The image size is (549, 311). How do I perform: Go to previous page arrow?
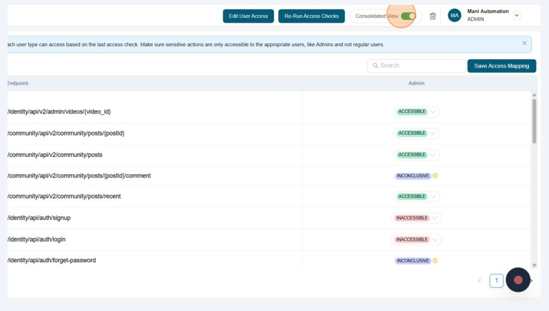[x=479, y=281]
